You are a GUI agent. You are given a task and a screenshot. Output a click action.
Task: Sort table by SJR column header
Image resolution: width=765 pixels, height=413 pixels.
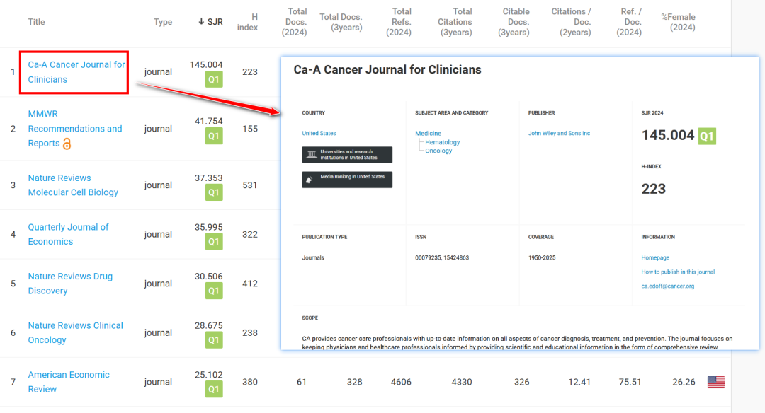point(210,22)
